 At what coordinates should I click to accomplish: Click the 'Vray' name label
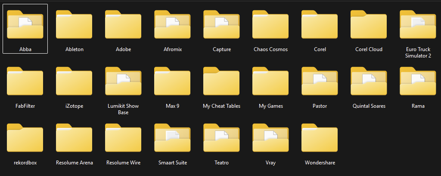[x=270, y=163]
